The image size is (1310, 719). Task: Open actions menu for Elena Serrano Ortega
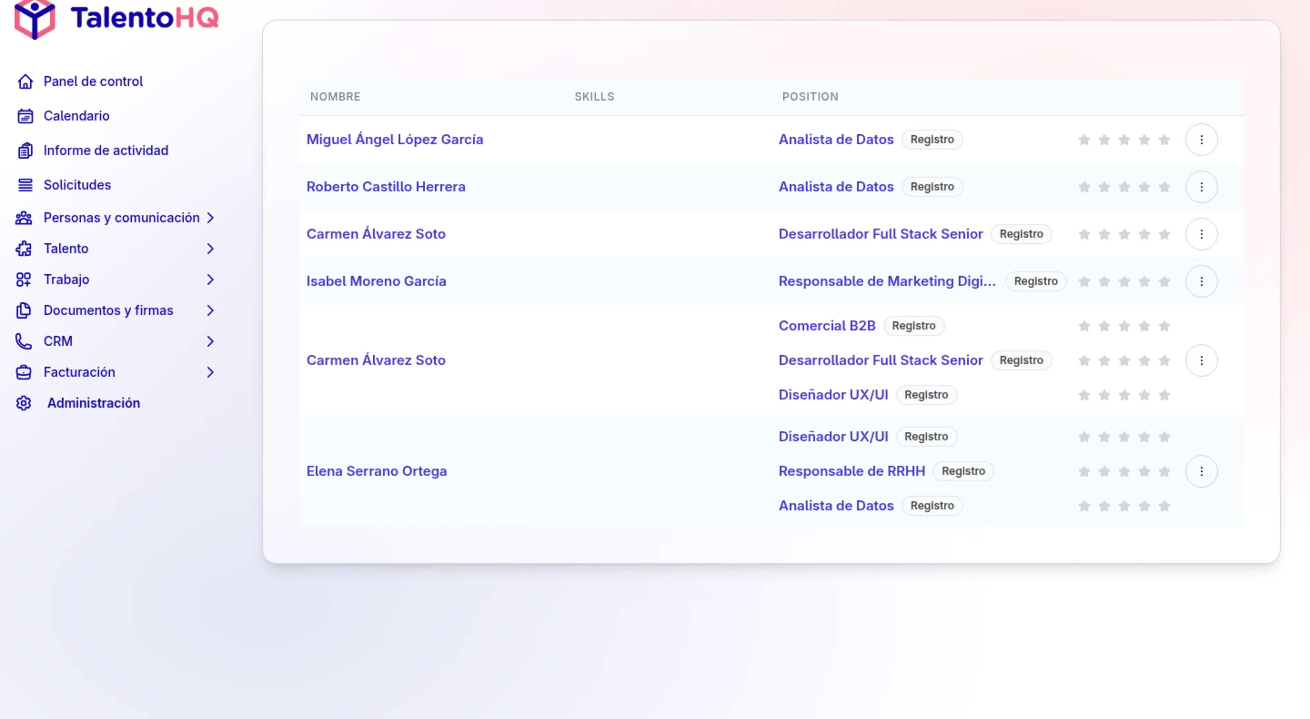click(x=1201, y=471)
